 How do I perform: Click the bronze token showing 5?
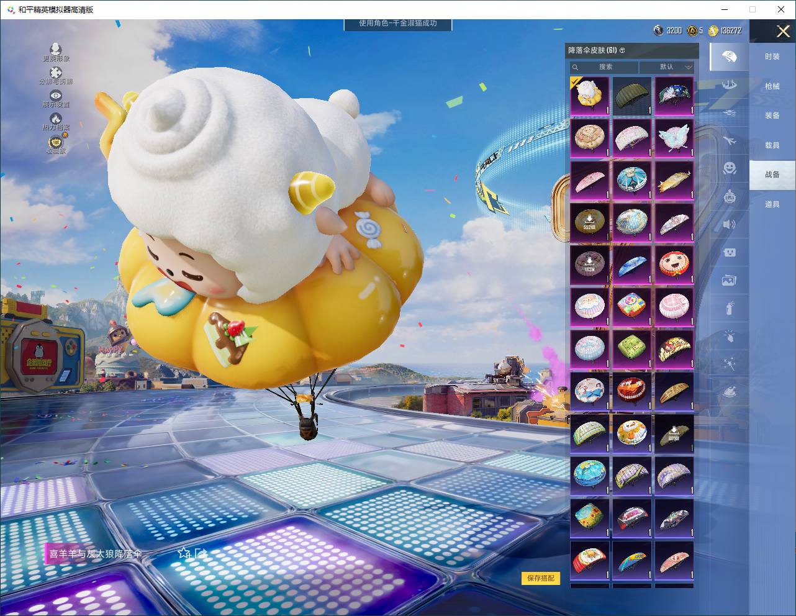(692, 30)
